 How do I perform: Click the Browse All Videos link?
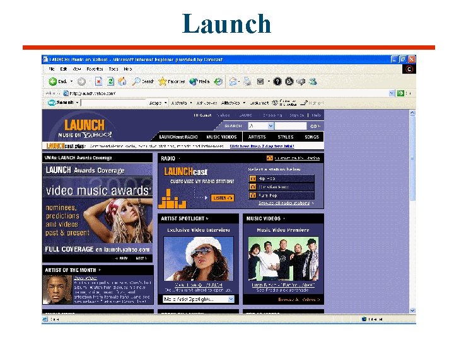pyautogui.click(x=299, y=299)
